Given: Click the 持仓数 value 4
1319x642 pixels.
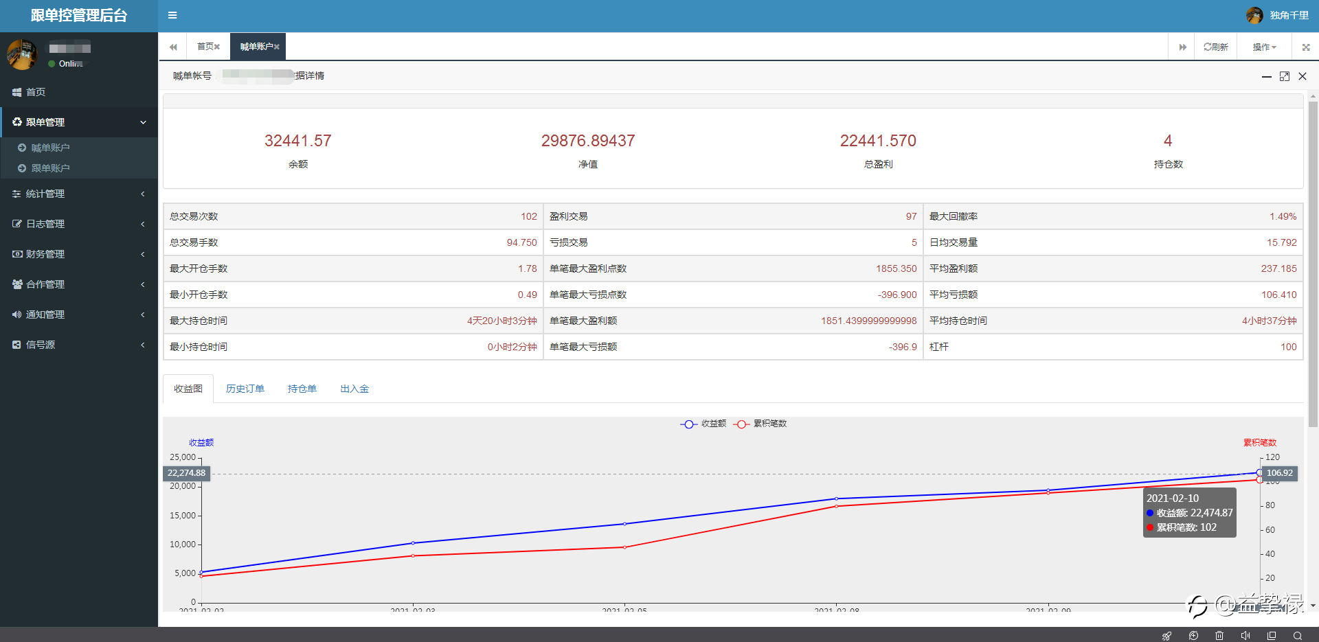Looking at the screenshot, I should click(1168, 141).
